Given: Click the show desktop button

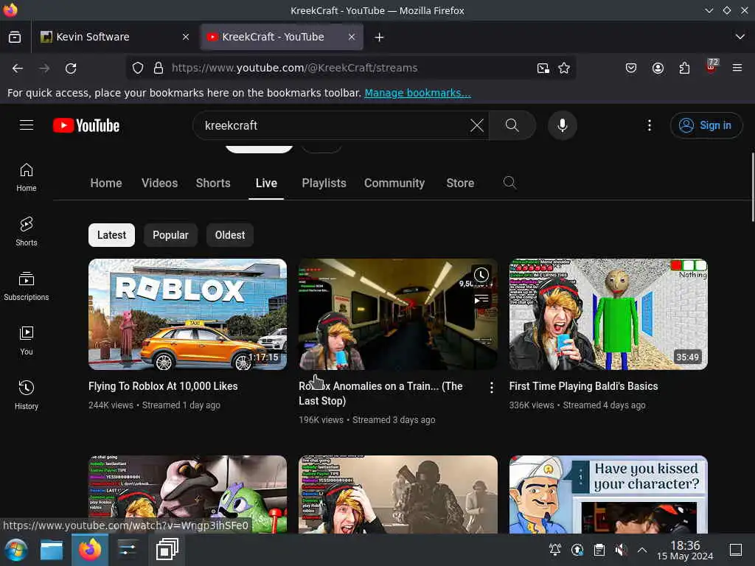Looking at the screenshot, I should pos(736,550).
